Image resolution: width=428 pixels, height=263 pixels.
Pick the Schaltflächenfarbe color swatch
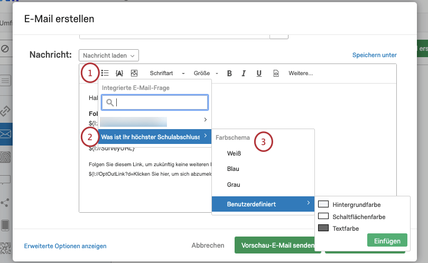(x=323, y=216)
